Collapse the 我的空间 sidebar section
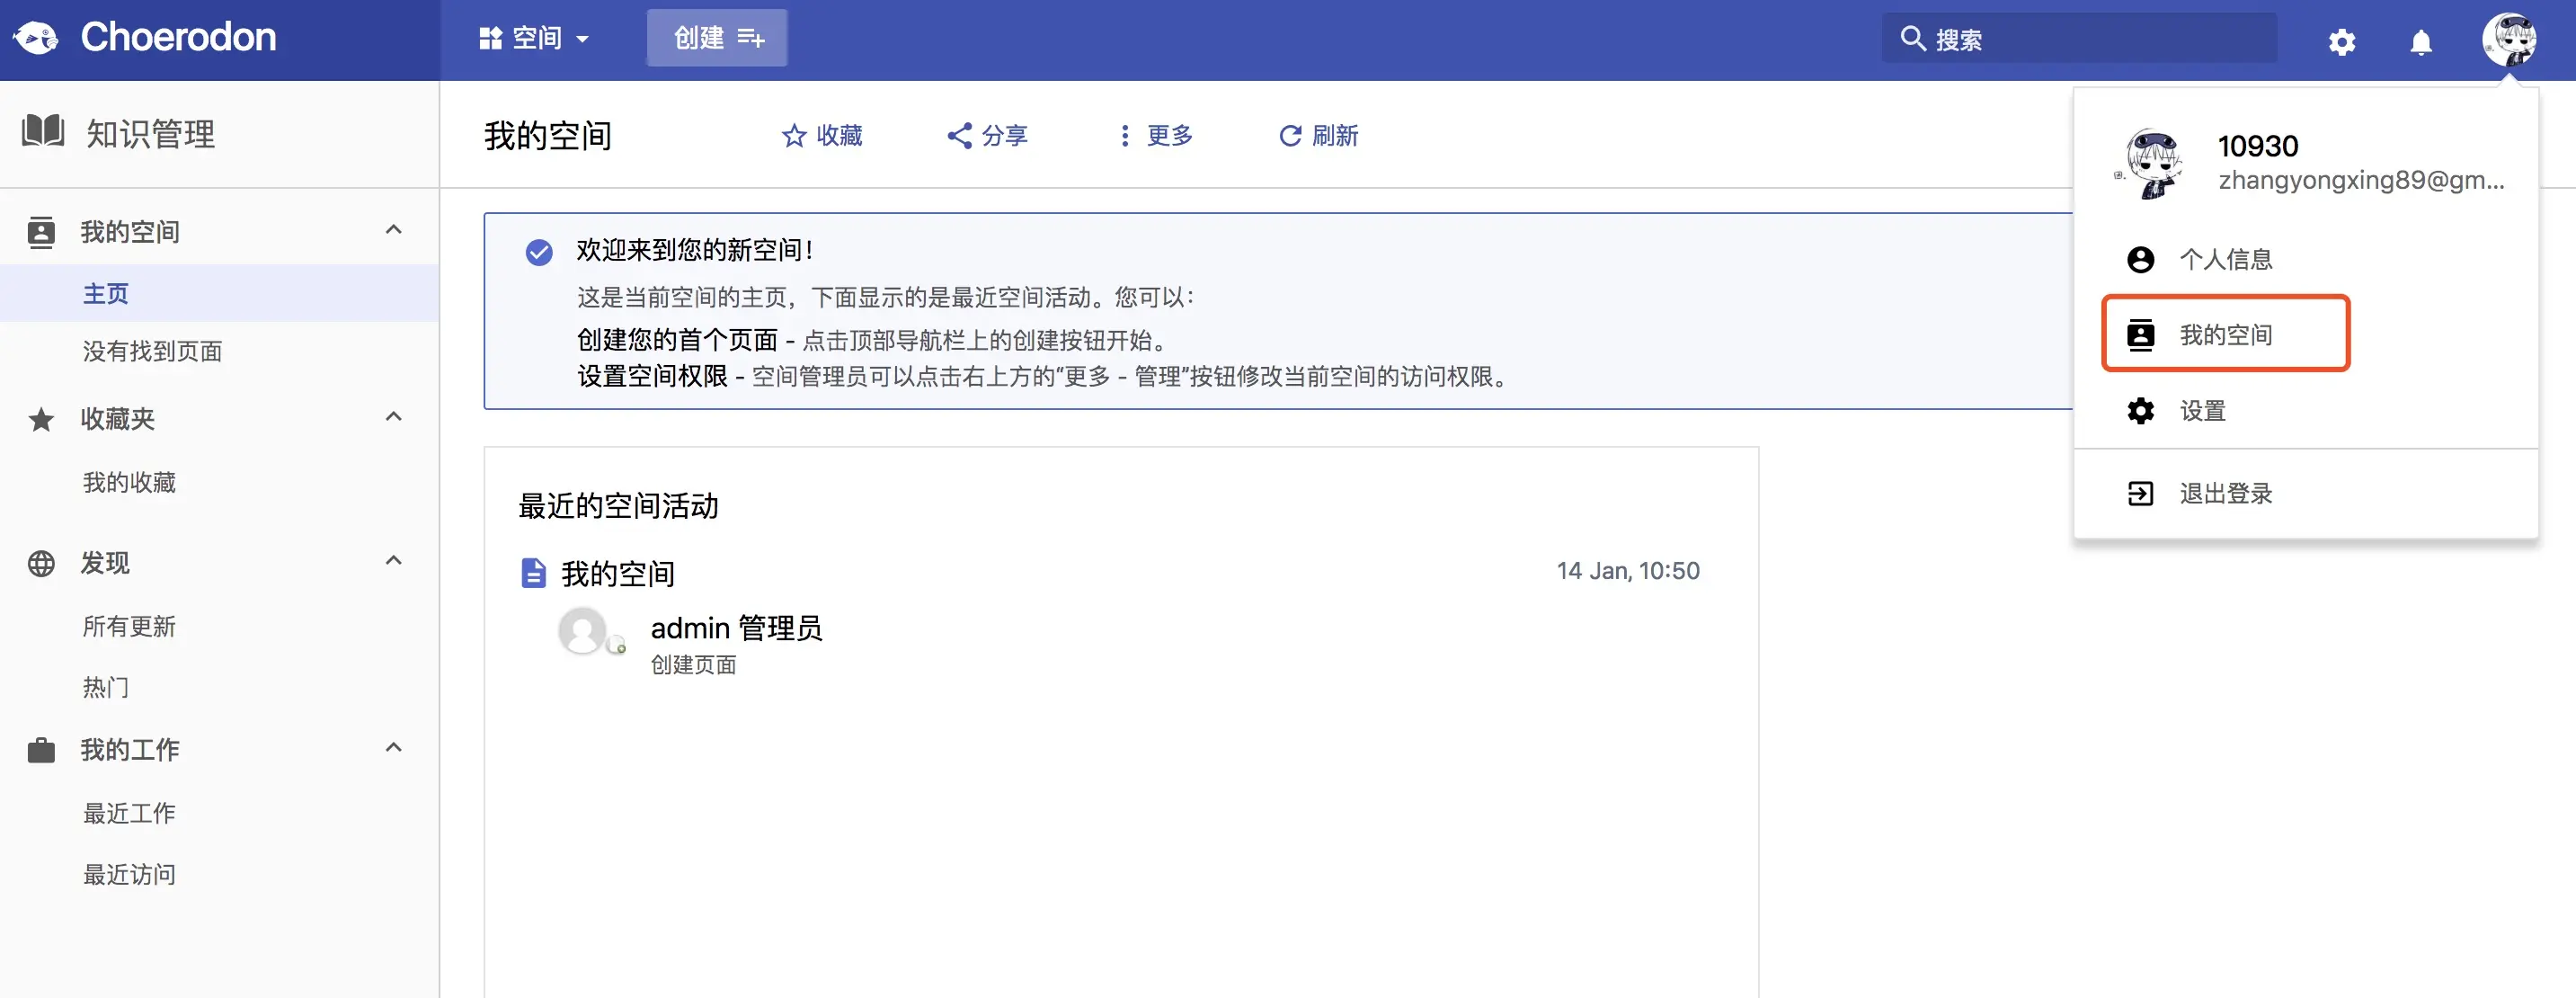This screenshot has width=2576, height=998. [393, 230]
